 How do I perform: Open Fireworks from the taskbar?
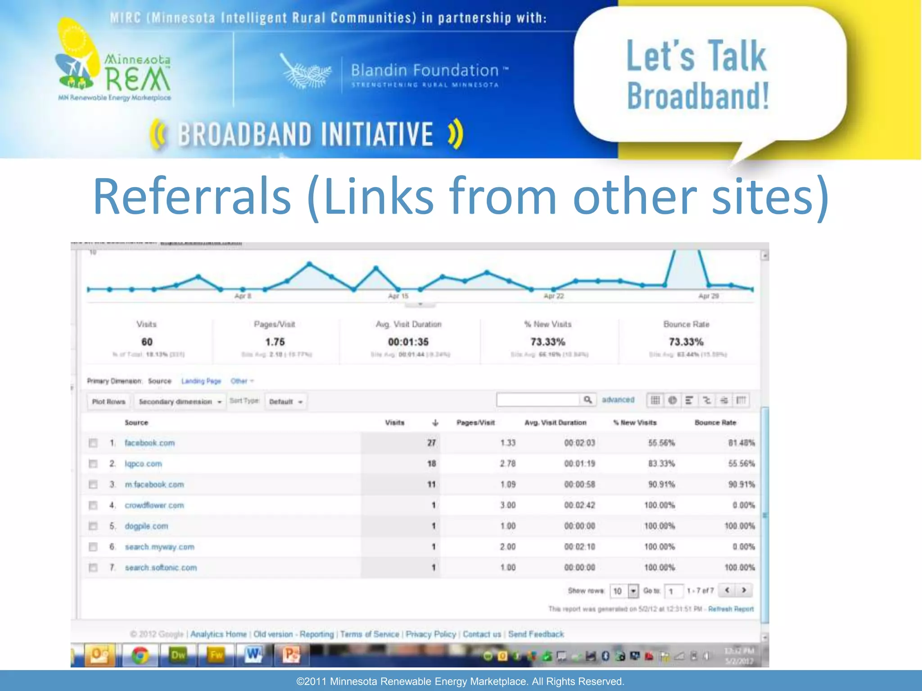[216, 655]
